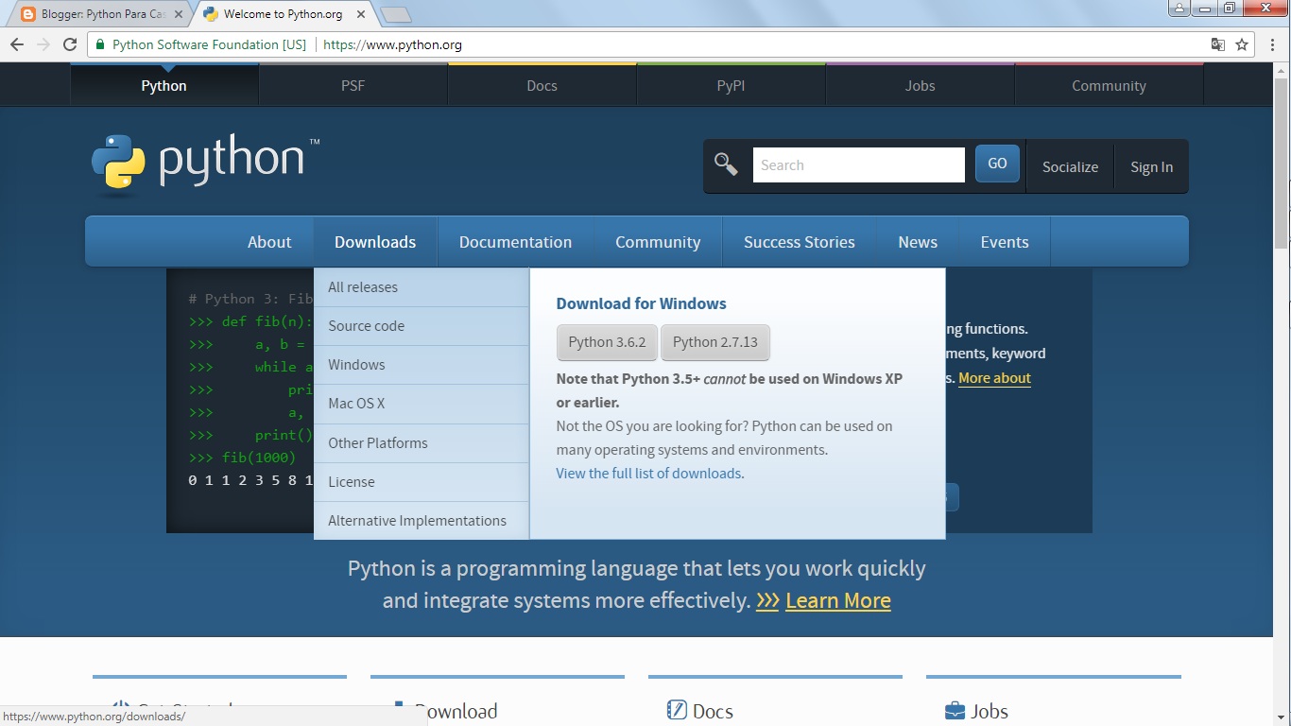Screen dimensions: 1291x726
Task: Click the Docs book icon near page bottom
Action: coord(675,710)
